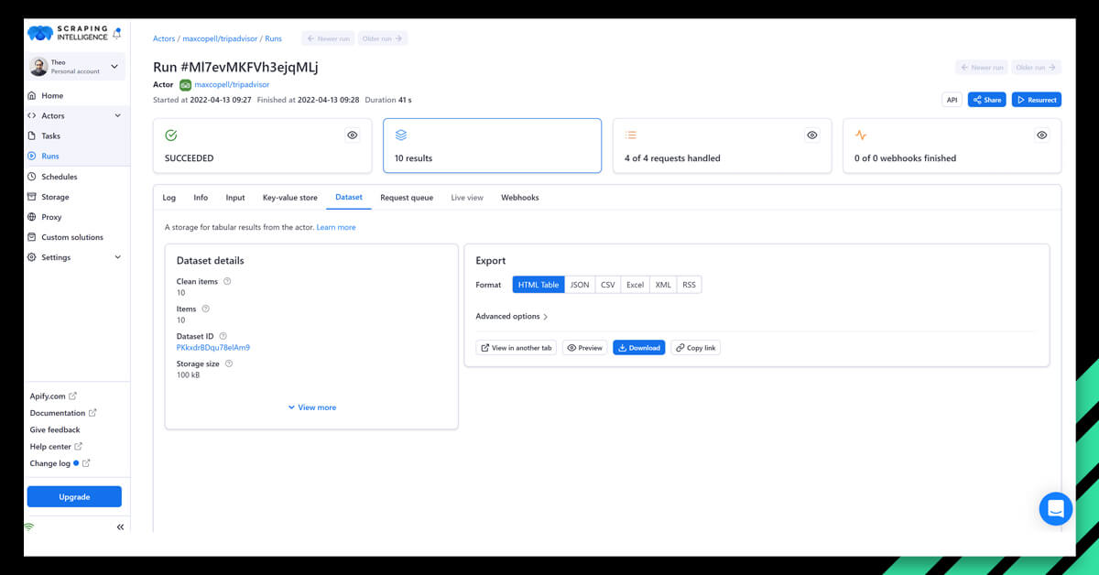Click the right-side Older run button

click(1036, 67)
